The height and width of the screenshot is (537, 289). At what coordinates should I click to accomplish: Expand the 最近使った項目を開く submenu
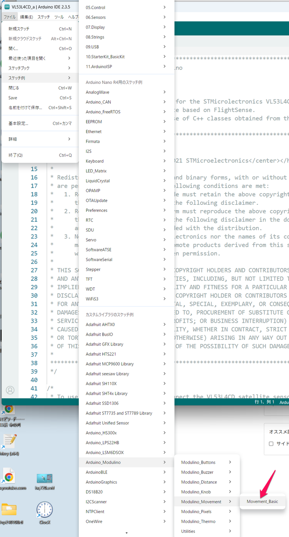point(39,58)
